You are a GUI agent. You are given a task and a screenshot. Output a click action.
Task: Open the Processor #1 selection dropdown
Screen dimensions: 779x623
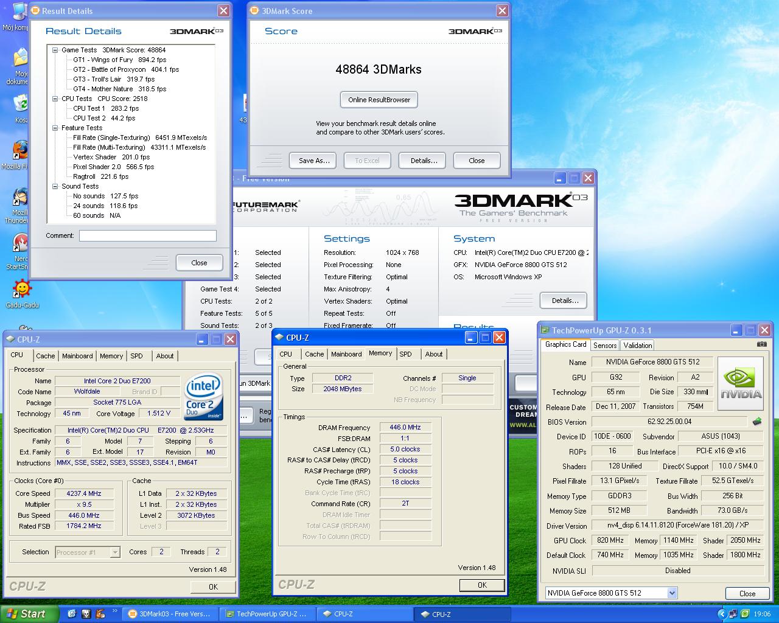click(x=115, y=552)
